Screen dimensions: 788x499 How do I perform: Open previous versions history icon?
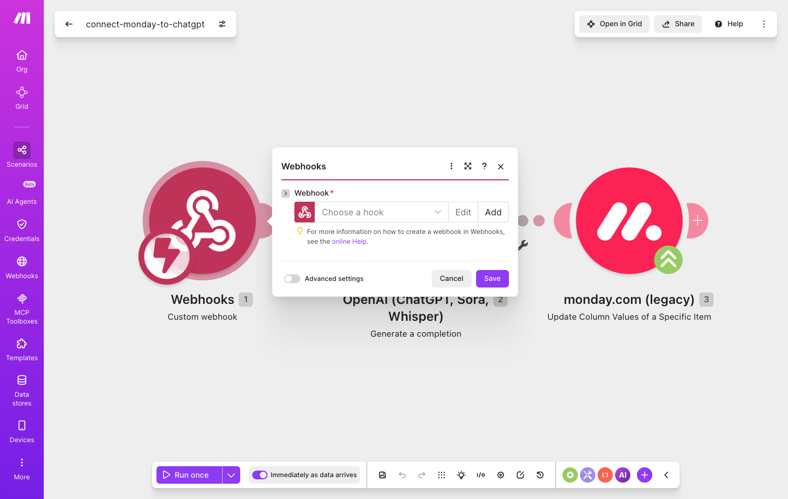tap(540, 475)
